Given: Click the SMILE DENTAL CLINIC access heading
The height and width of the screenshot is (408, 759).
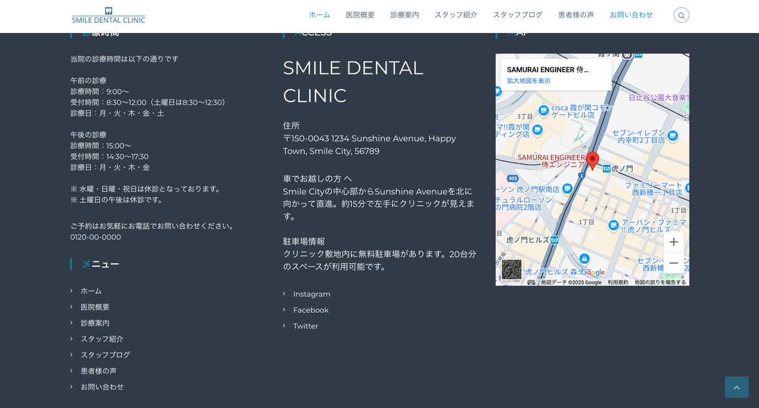Looking at the screenshot, I should coord(353,81).
